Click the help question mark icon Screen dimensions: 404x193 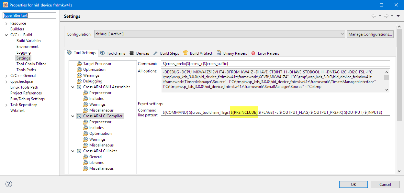(x=9, y=184)
